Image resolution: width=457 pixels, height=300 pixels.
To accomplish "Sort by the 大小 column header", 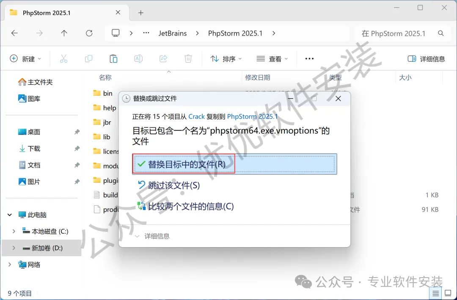I will click(405, 77).
